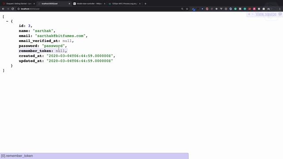
Task: Click the email_verified_at key
Action: [x=38, y=41]
